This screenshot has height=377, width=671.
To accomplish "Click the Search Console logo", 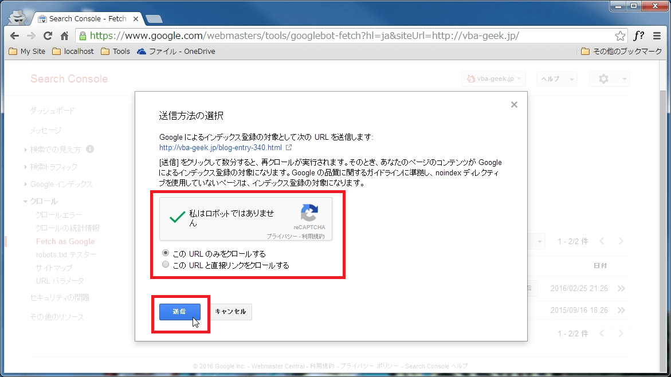I will (69, 78).
